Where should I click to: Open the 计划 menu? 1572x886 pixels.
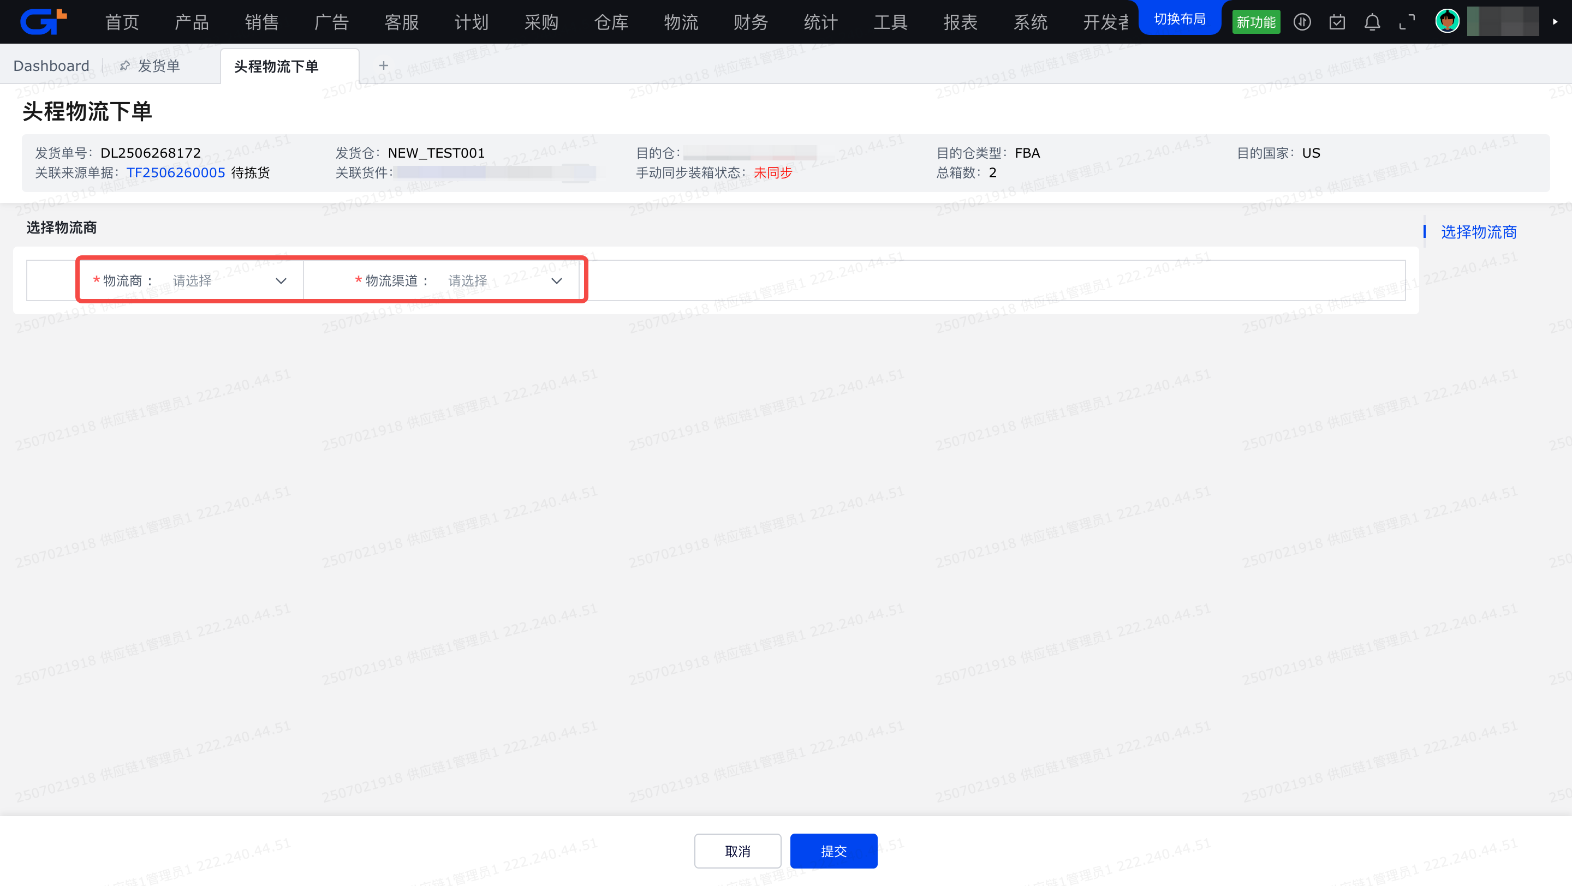tap(472, 22)
